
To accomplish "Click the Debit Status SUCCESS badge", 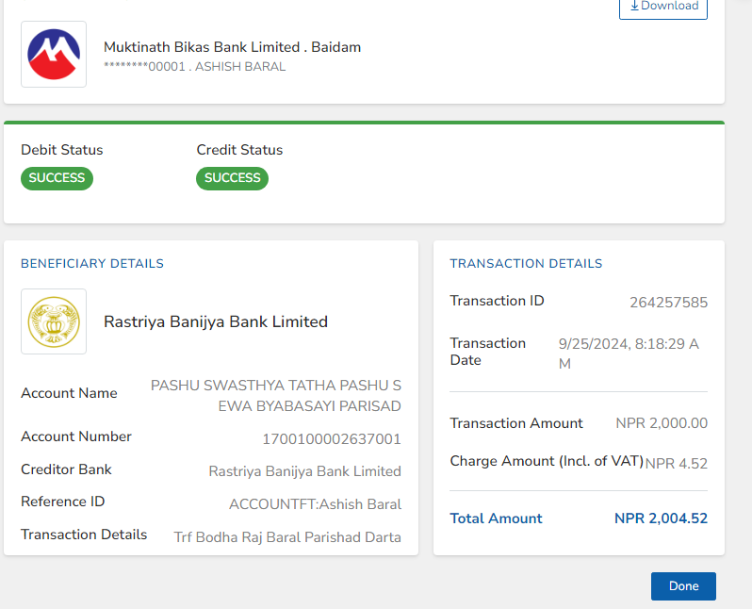I will click(x=57, y=178).
